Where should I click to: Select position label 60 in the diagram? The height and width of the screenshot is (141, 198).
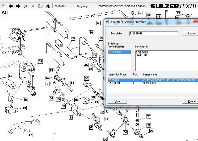click(x=11, y=76)
